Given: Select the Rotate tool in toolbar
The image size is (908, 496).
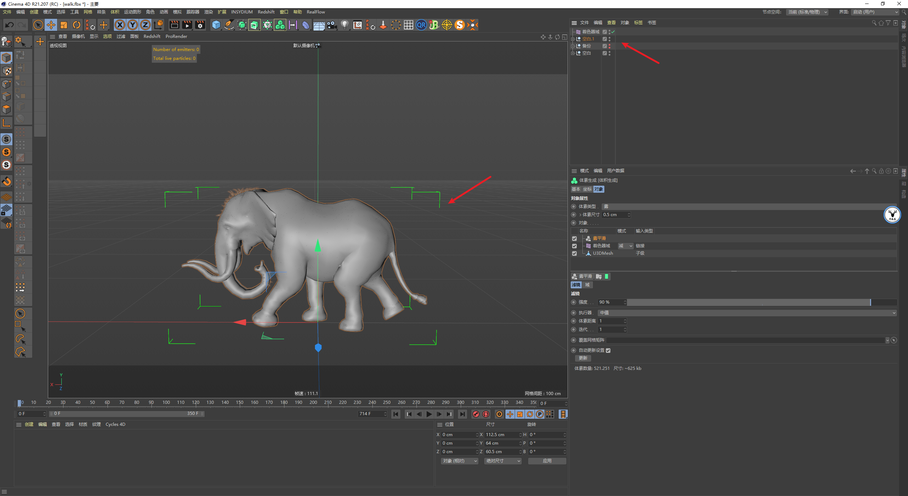Looking at the screenshot, I should (77, 25).
